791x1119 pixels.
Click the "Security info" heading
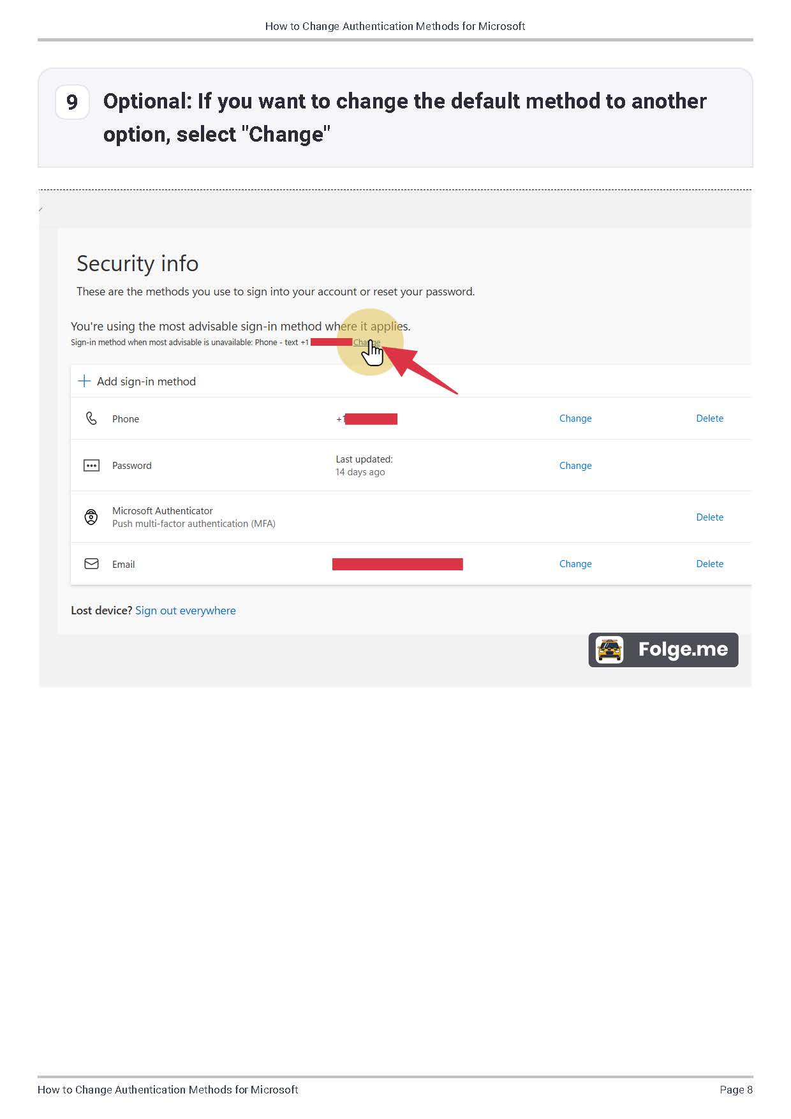pos(137,263)
